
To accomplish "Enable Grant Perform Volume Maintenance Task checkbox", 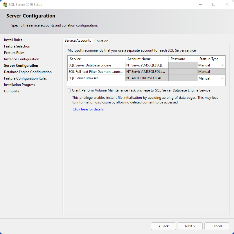I will coord(69,91).
